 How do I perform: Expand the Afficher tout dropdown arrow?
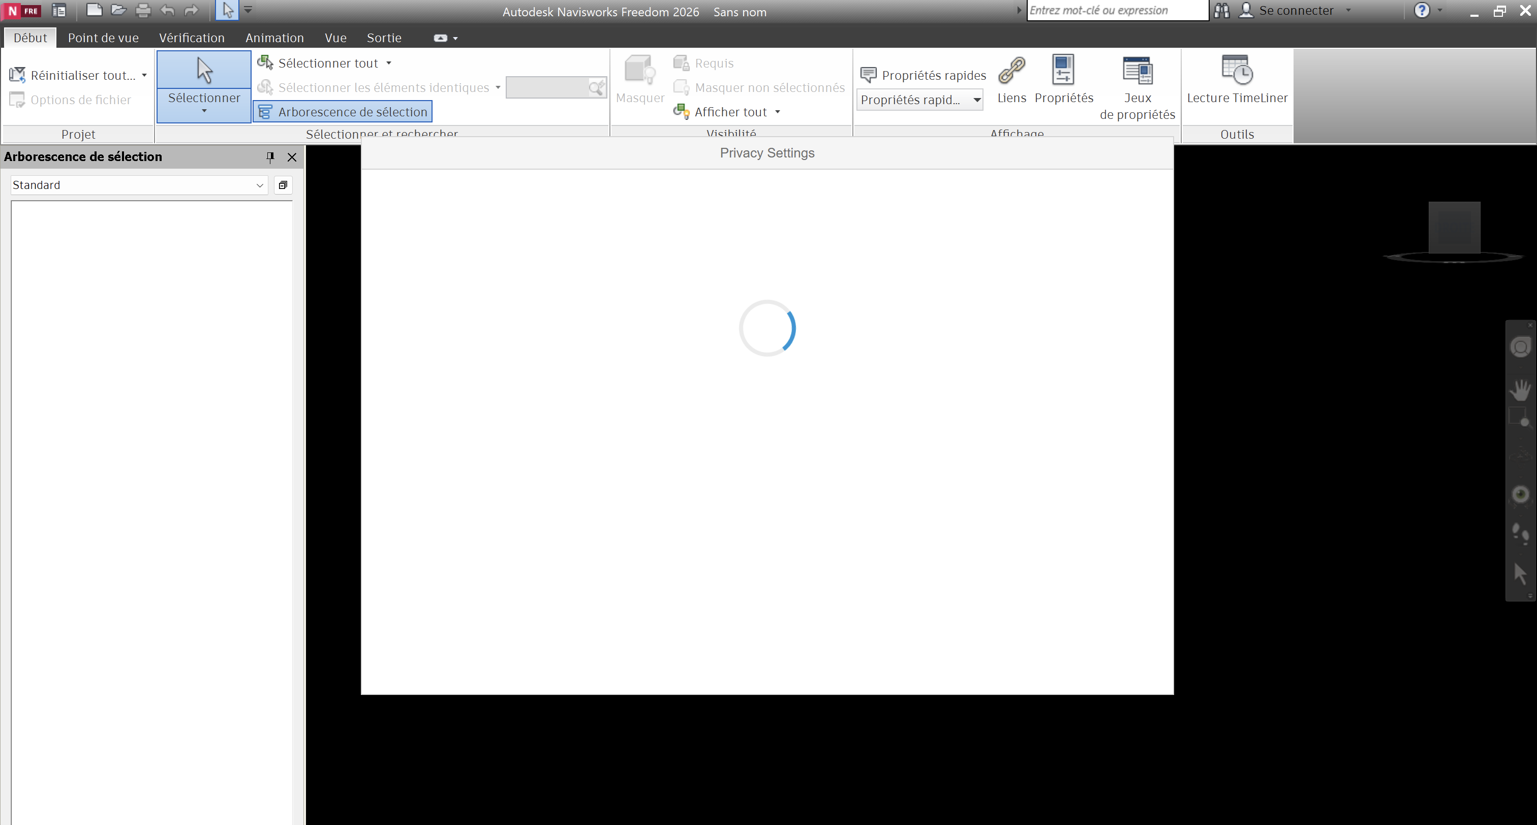[x=778, y=112]
